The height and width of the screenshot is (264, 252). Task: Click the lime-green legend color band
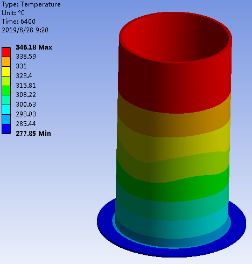[6, 81]
